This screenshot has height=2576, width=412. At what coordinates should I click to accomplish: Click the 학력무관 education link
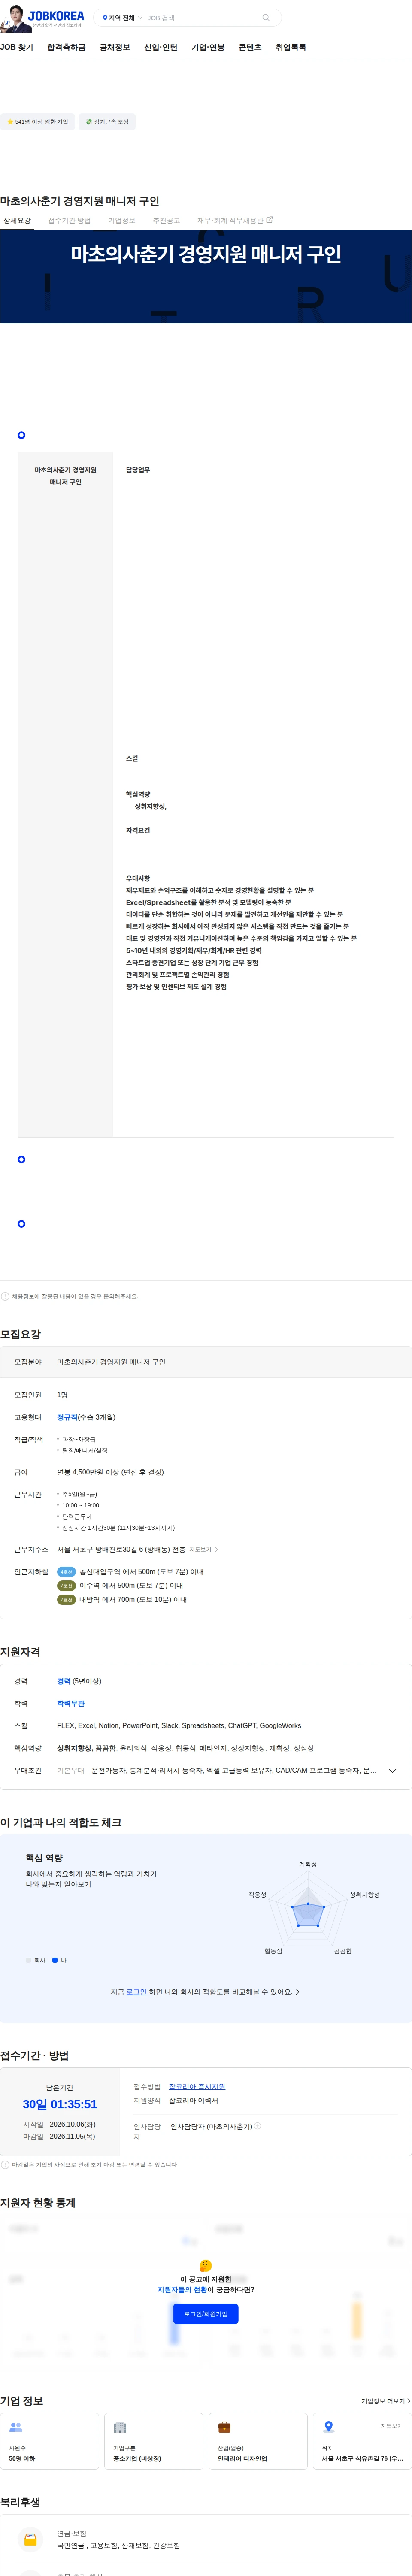click(x=71, y=1703)
